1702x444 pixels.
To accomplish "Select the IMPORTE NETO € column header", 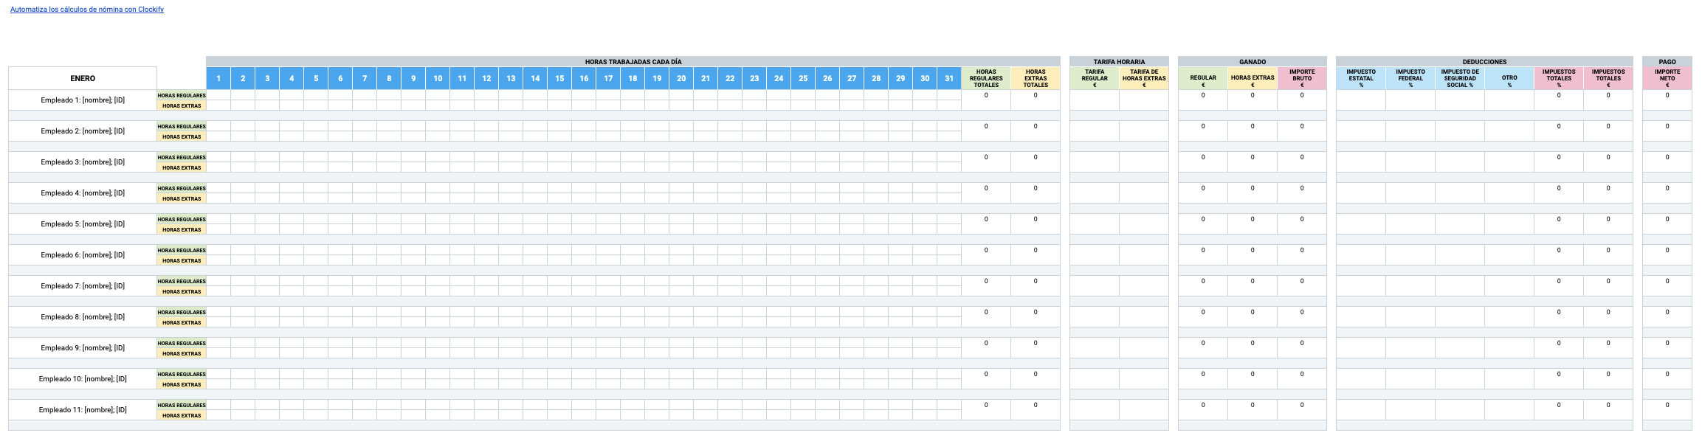I will 1667,78.
